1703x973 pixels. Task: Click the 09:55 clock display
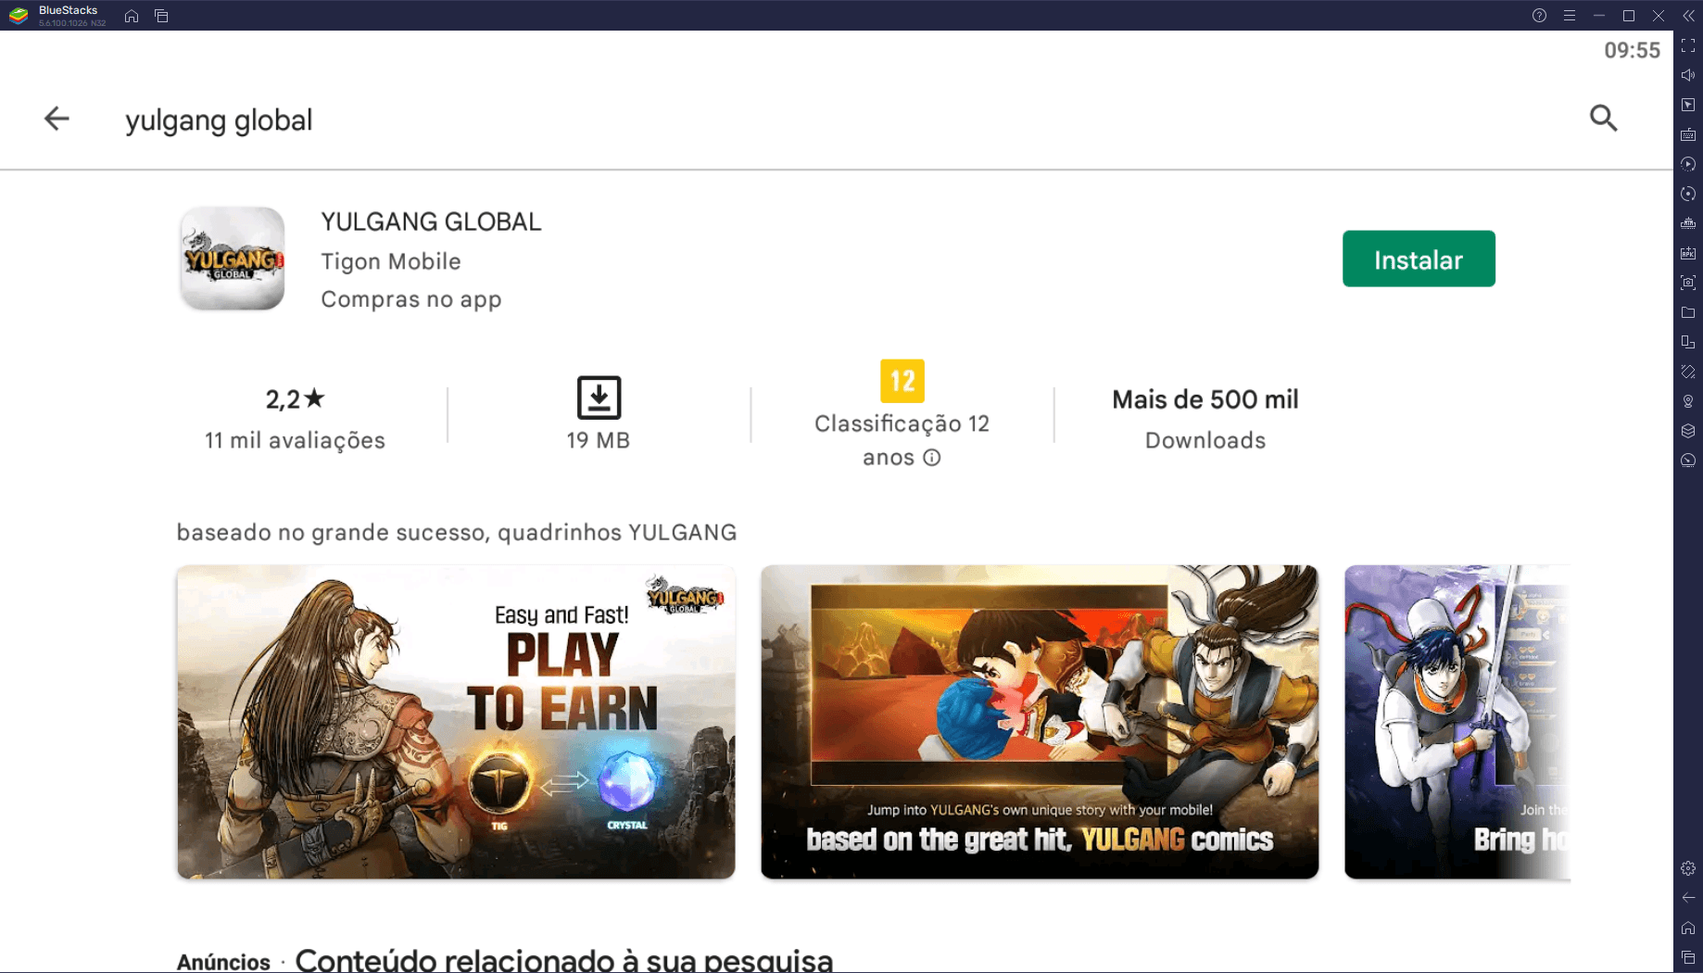pyautogui.click(x=1632, y=50)
